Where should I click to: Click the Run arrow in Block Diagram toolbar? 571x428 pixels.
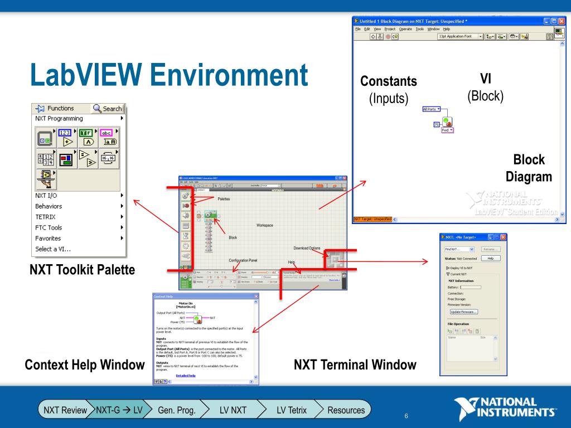pyautogui.click(x=373, y=36)
